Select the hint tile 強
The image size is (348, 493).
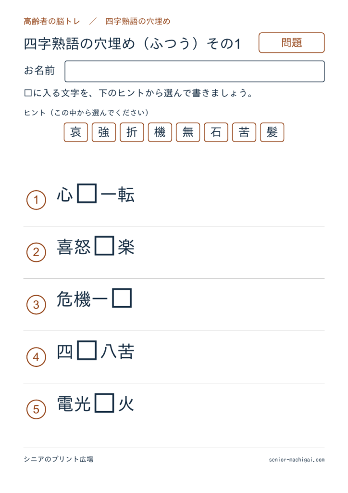pyautogui.click(x=104, y=132)
